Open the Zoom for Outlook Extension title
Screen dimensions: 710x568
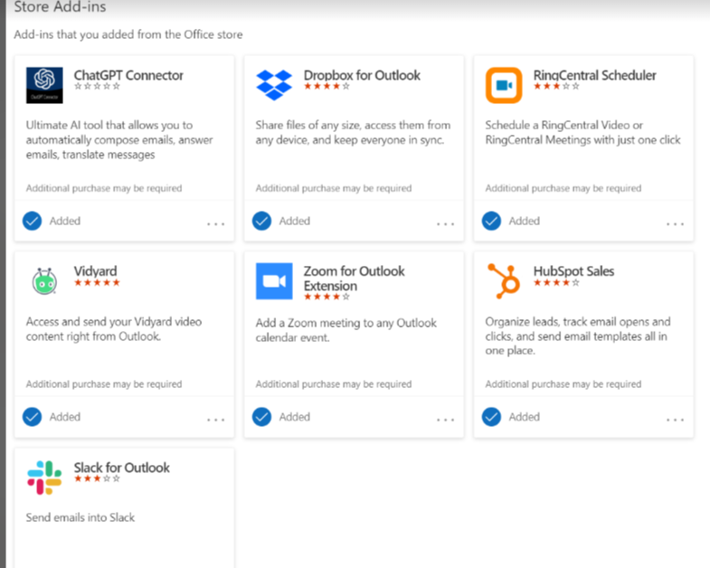354,279
